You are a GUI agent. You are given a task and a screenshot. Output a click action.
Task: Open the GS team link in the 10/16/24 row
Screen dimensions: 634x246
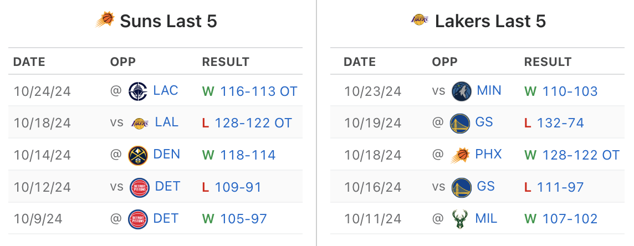[485, 187]
